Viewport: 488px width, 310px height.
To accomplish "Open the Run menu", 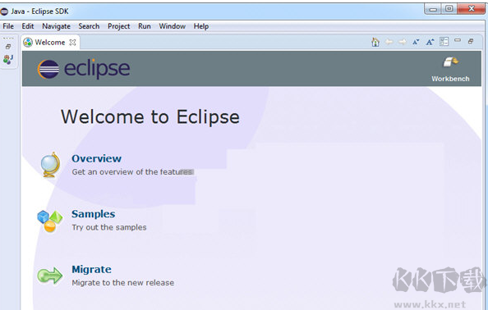I will coord(145,26).
